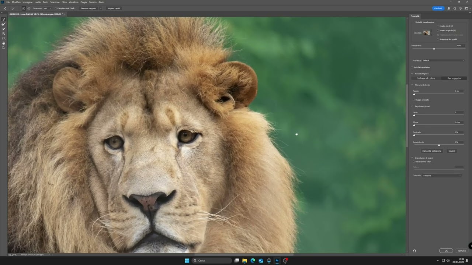Viewport: 472px width, 265px height.
Task: Click the Condividi share button
Action: (438, 8)
